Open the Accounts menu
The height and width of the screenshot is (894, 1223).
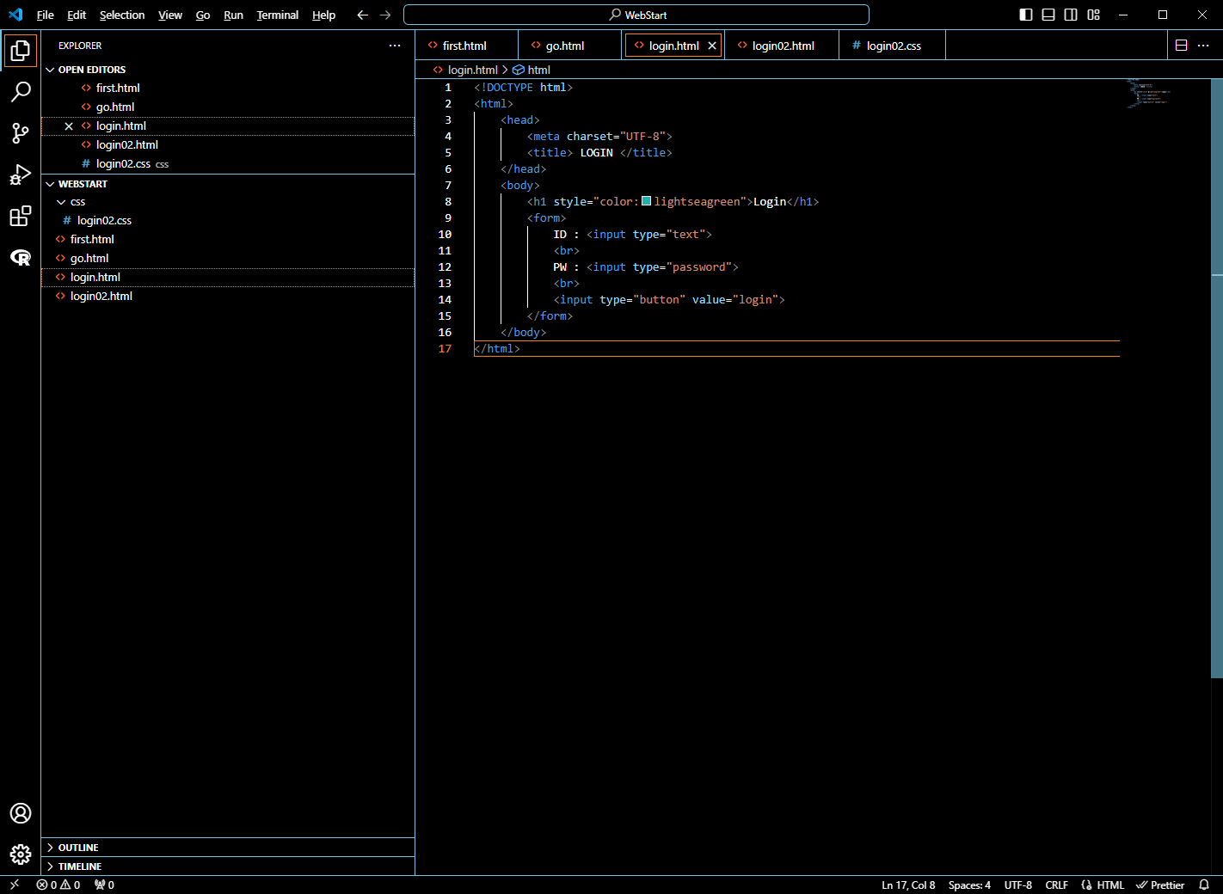click(x=21, y=813)
